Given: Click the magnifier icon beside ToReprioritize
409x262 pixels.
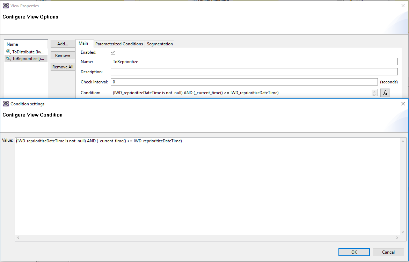Looking at the screenshot, I should tap(8, 58).
